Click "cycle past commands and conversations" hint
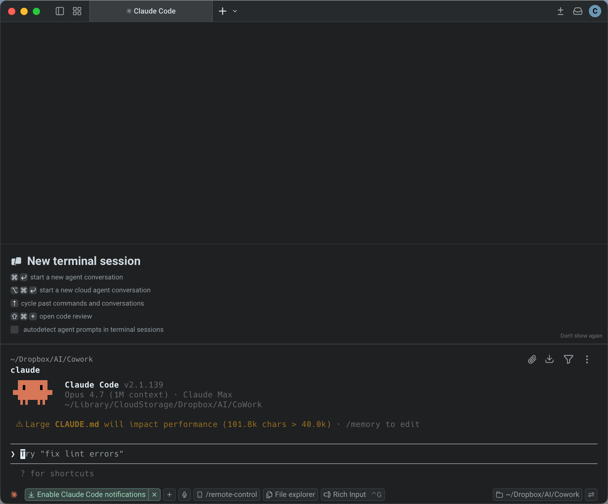The image size is (608, 504). tap(82, 303)
